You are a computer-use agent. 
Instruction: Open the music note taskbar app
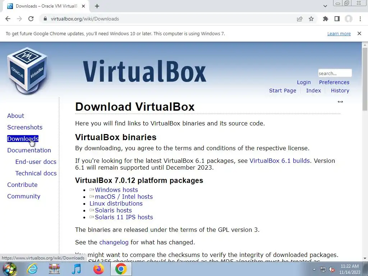click(x=76, y=269)
